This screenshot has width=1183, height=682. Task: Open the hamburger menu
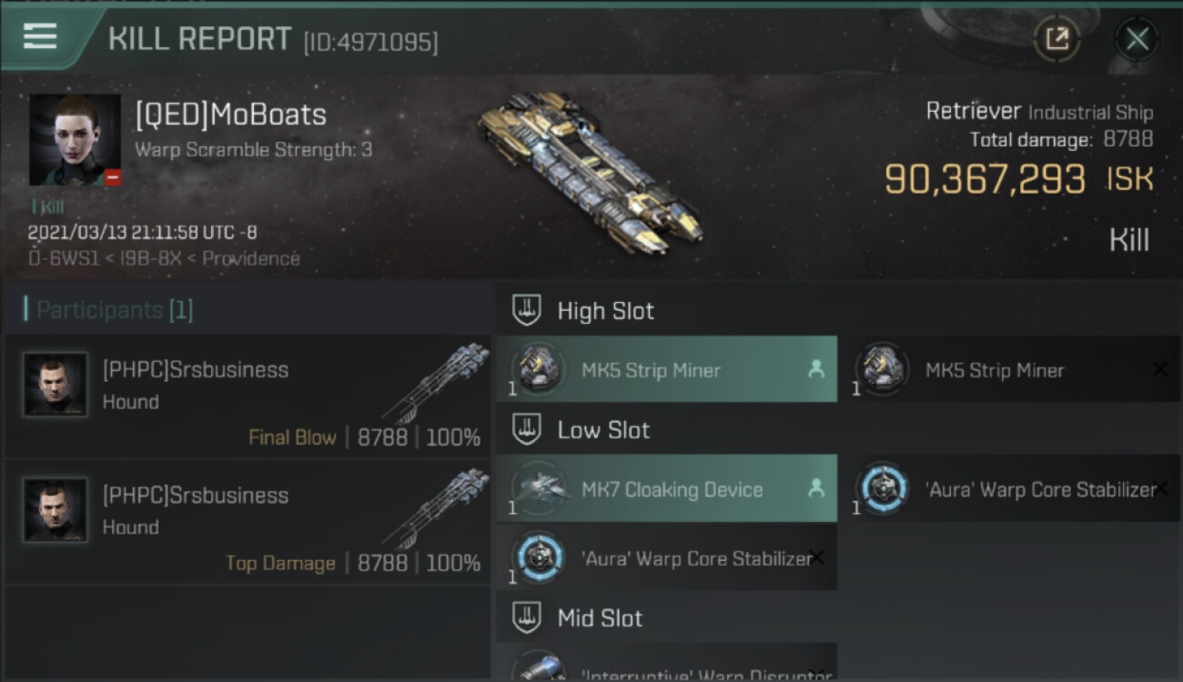tap(40, 36)
